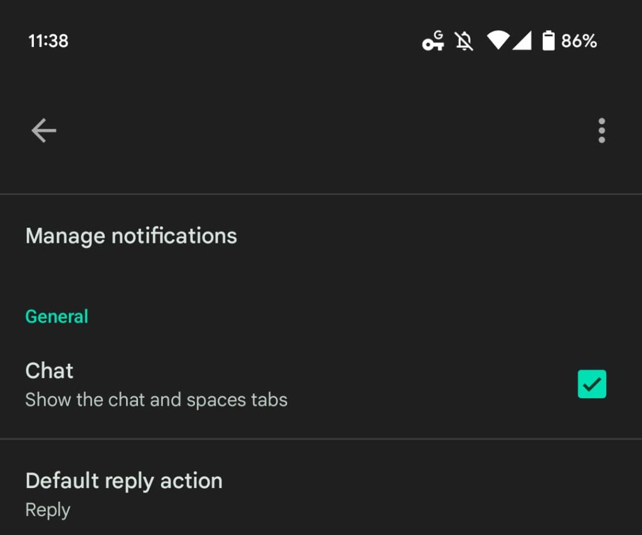This screenshot has height=535, width=642.
Task: Tap the muted bell status icon
Action: pyautogui.click(x=464, y=41)
